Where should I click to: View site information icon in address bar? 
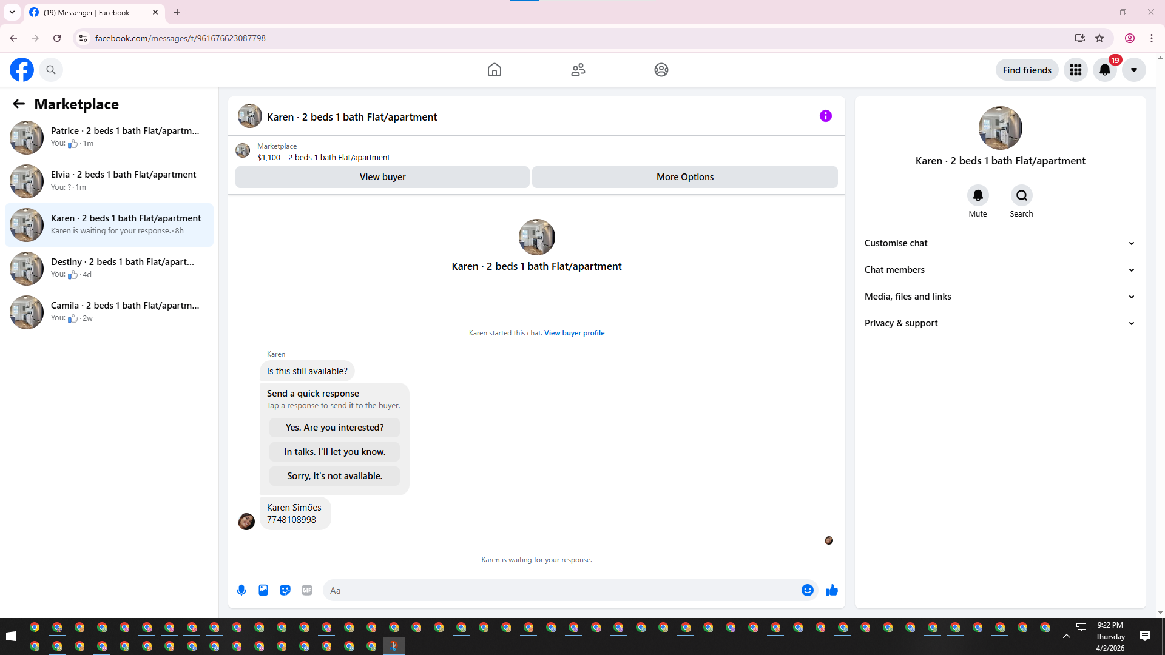pyautogui.click(x=83, y=38)
